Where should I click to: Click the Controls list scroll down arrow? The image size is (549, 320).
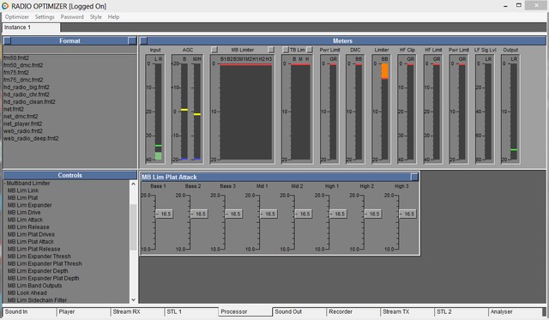[x=133, y=299]
